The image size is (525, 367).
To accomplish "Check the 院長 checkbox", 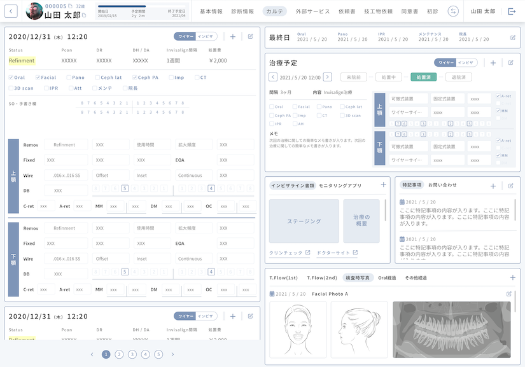I will (123, 88).
